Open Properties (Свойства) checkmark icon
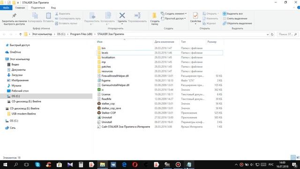This screenshot has height=169, width=300. (195, 15)
